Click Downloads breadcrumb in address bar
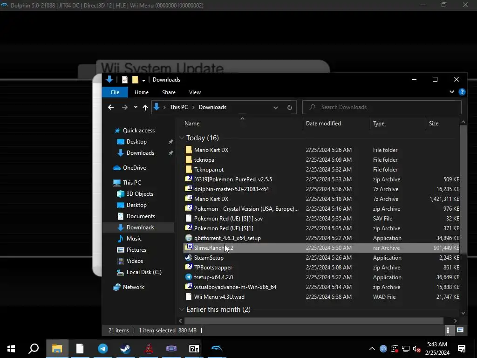477x358 pixels. click(x=212, y=107)
